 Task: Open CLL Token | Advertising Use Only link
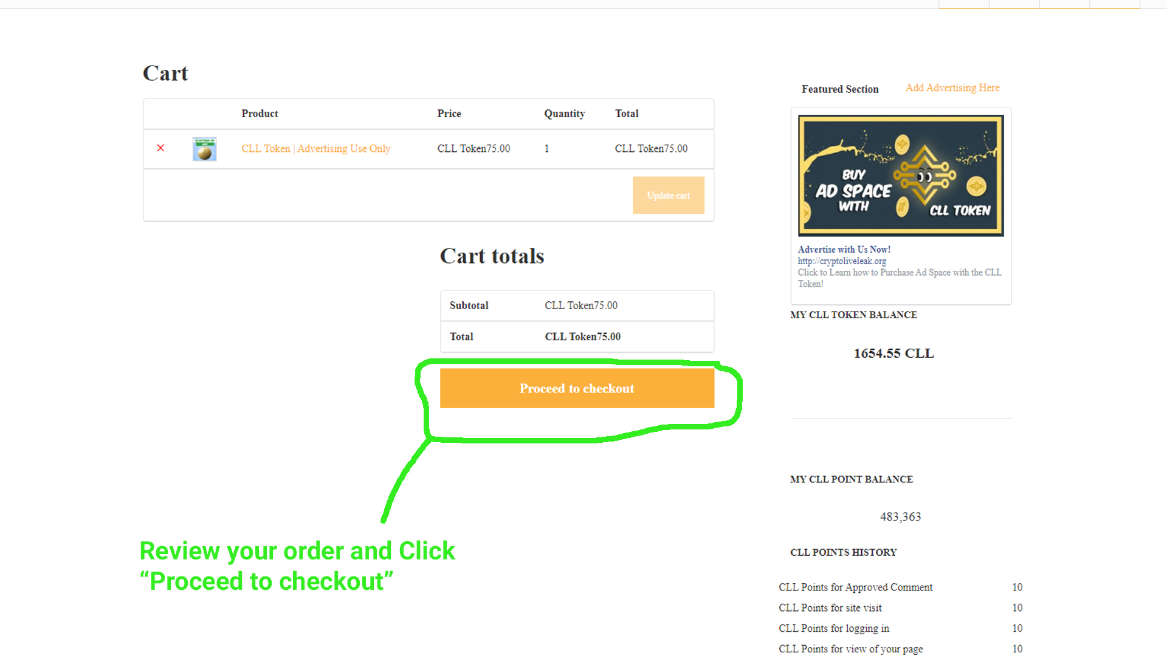point(315,149)
